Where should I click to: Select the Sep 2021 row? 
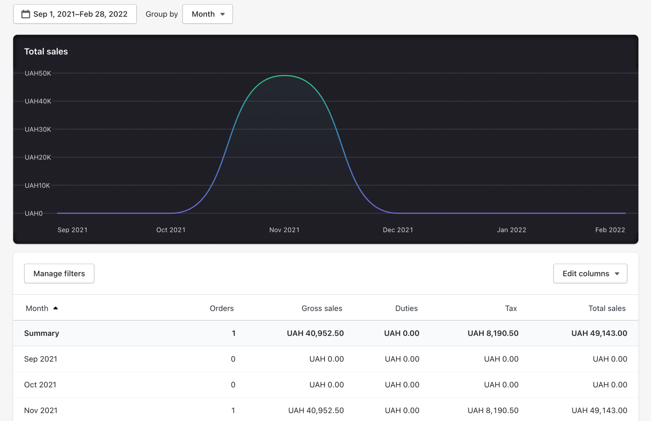[325, 359]
